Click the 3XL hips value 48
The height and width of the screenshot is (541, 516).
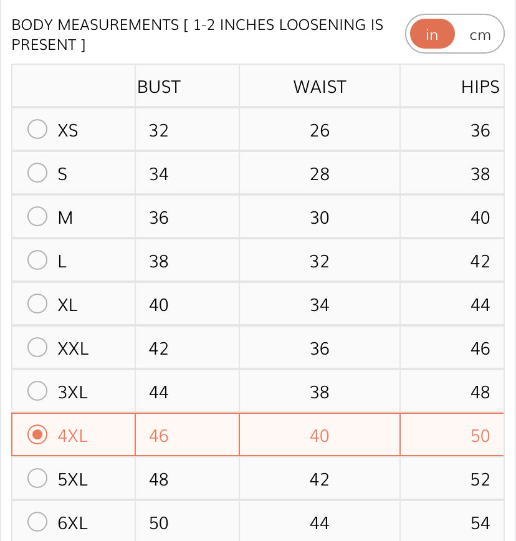click(x=480, y=392)
